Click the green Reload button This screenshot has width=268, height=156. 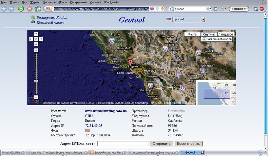tap(21, 9)
